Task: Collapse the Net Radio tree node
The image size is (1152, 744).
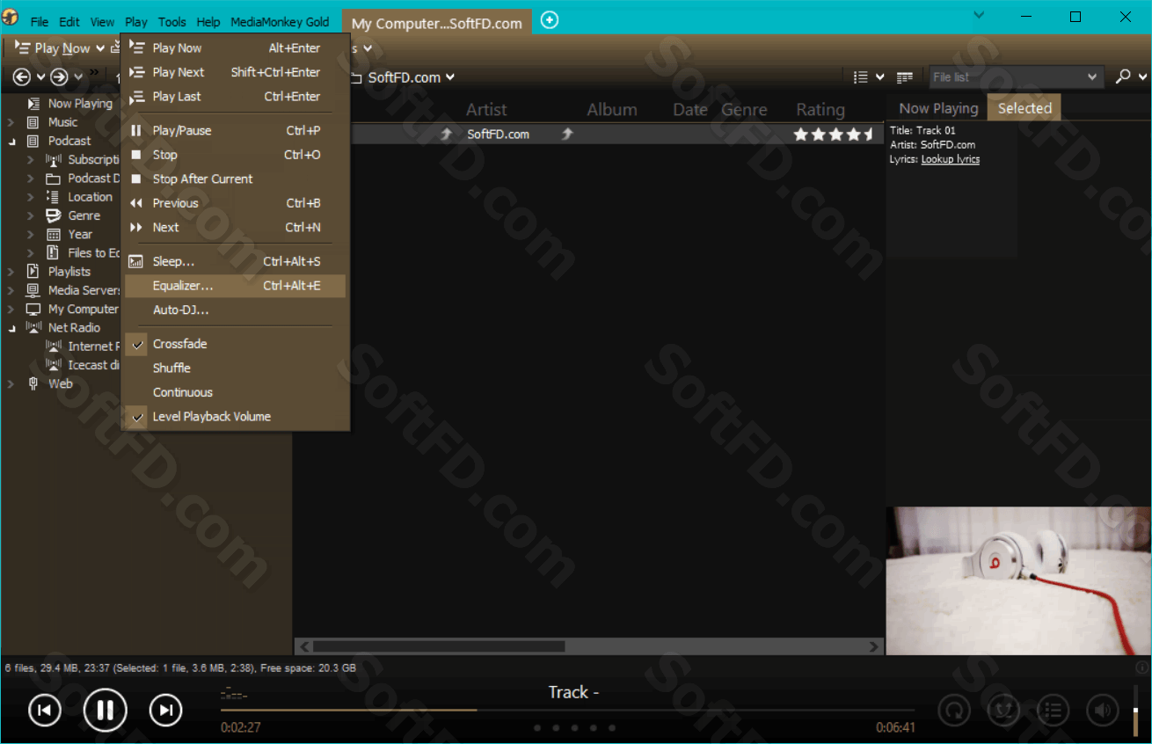Action: [x=11, y=328]
